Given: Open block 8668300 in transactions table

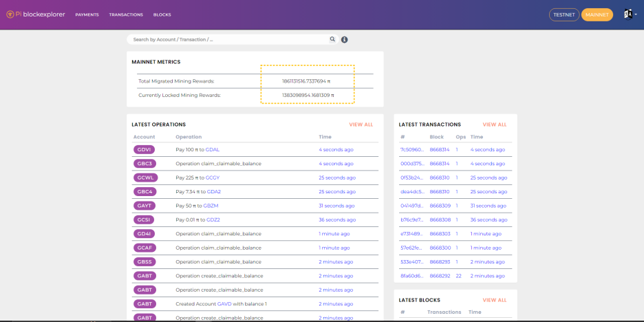Looking at the screenshot, I should click(440, 248).
